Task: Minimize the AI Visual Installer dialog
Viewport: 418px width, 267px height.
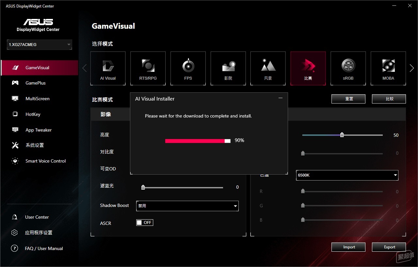Action: [280, 98]
